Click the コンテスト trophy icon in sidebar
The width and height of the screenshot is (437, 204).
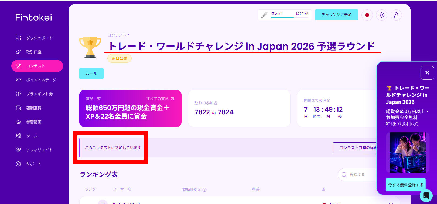[x=18, y=66]
